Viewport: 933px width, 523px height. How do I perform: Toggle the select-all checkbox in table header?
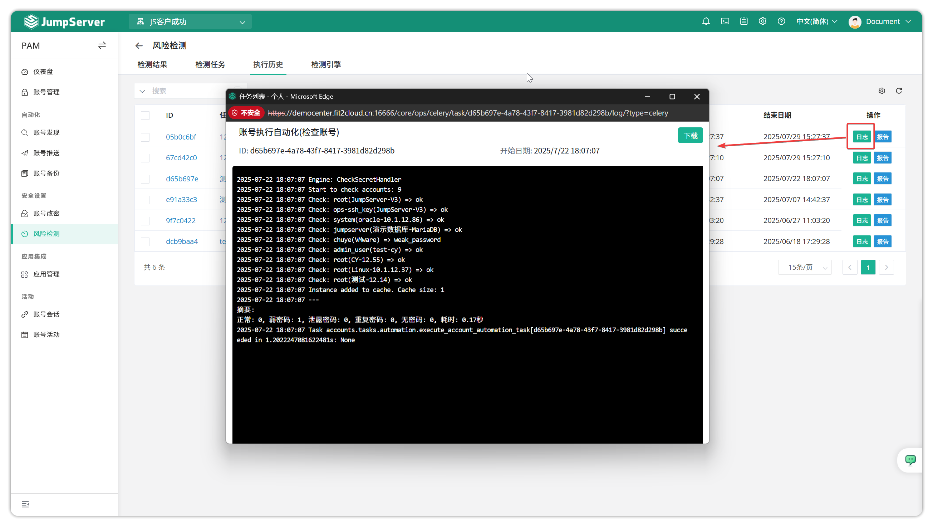[x=145, y=116]
